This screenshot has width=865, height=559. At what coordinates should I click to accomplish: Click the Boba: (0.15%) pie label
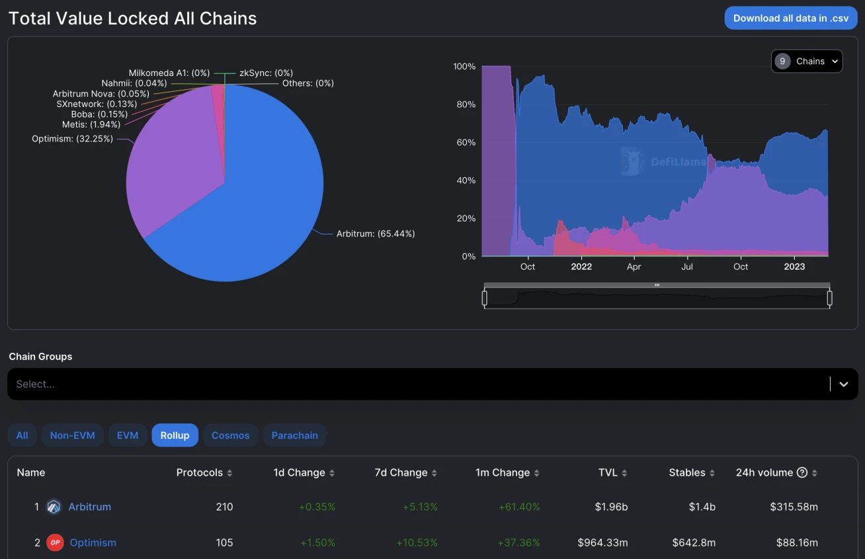point(99,114)
